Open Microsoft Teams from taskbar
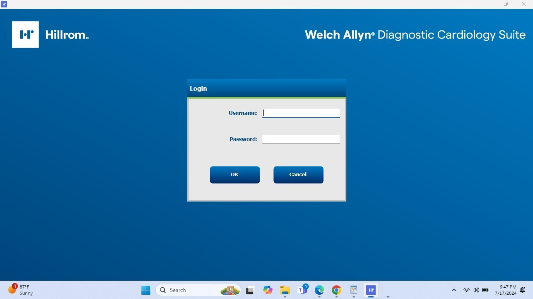This screenshot has width=533, height=299. pyautogui.click(x=302, y=290)
